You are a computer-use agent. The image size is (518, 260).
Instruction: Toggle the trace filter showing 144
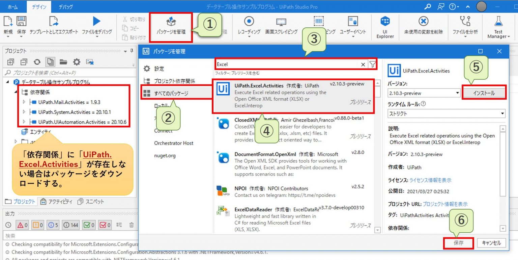click(x=71, y=225)
